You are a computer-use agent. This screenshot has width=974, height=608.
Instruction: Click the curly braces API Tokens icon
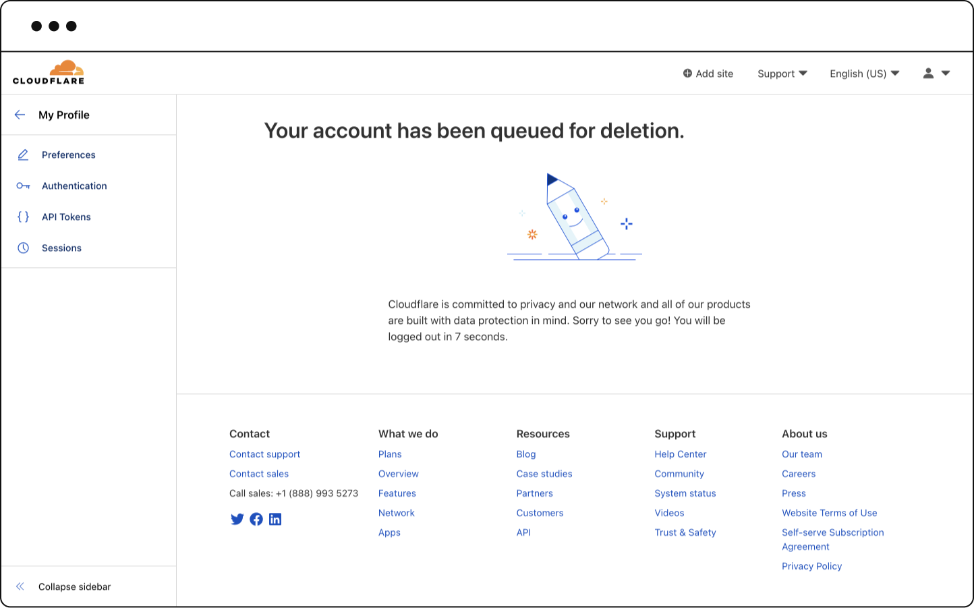coord(23,217)
